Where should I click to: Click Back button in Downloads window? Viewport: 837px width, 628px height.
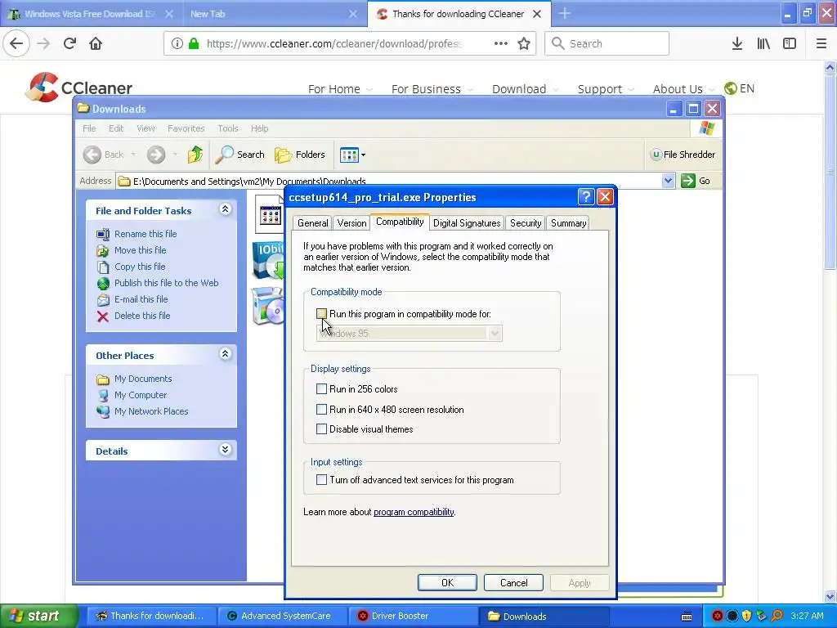pos(104,155)
